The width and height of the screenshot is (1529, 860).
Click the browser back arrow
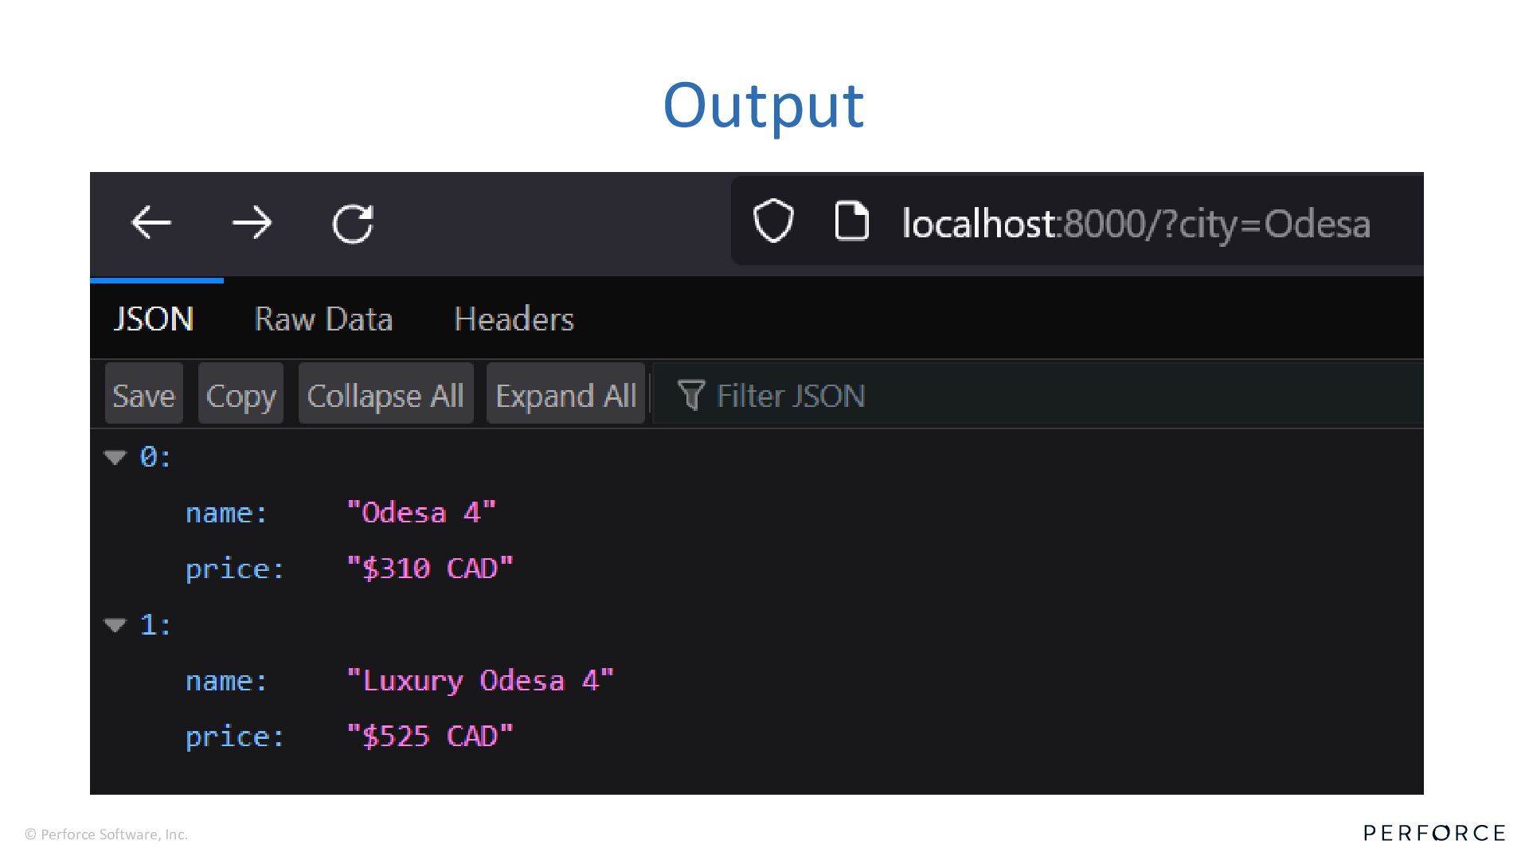click(151, 223)
